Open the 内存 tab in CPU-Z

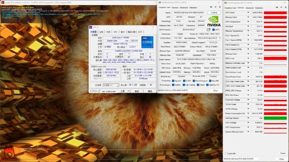point(108,32)
